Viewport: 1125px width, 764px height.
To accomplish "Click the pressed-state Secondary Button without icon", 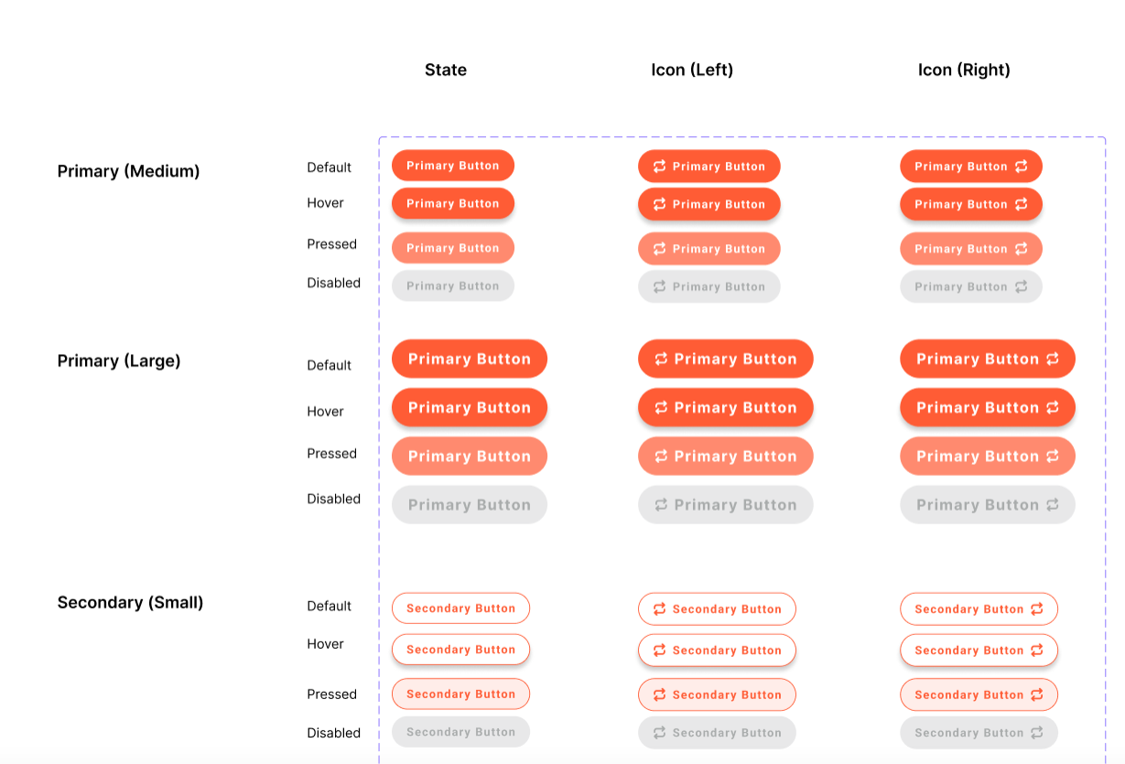I will [460, 694].
